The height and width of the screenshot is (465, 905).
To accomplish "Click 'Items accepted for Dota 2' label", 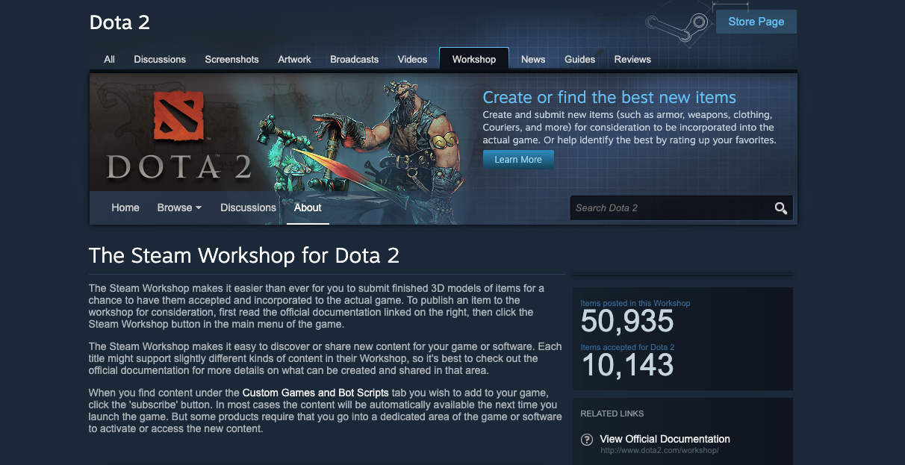I will pos(627,347).
